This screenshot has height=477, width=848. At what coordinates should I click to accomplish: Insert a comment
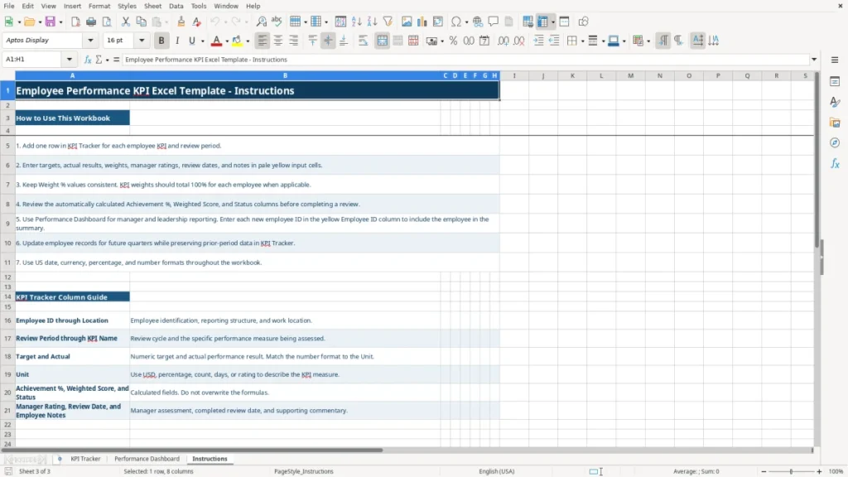(x=494, y=22)
